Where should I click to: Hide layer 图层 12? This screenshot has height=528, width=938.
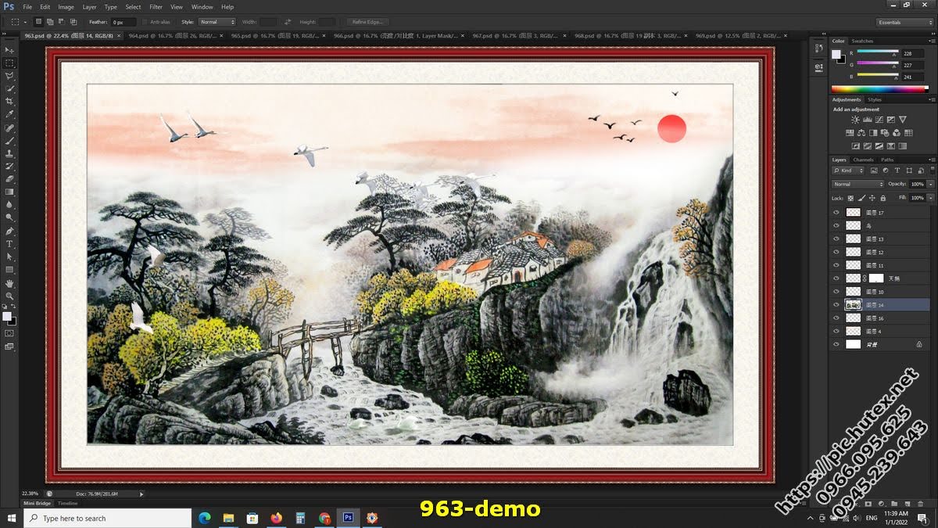point(836,252)
